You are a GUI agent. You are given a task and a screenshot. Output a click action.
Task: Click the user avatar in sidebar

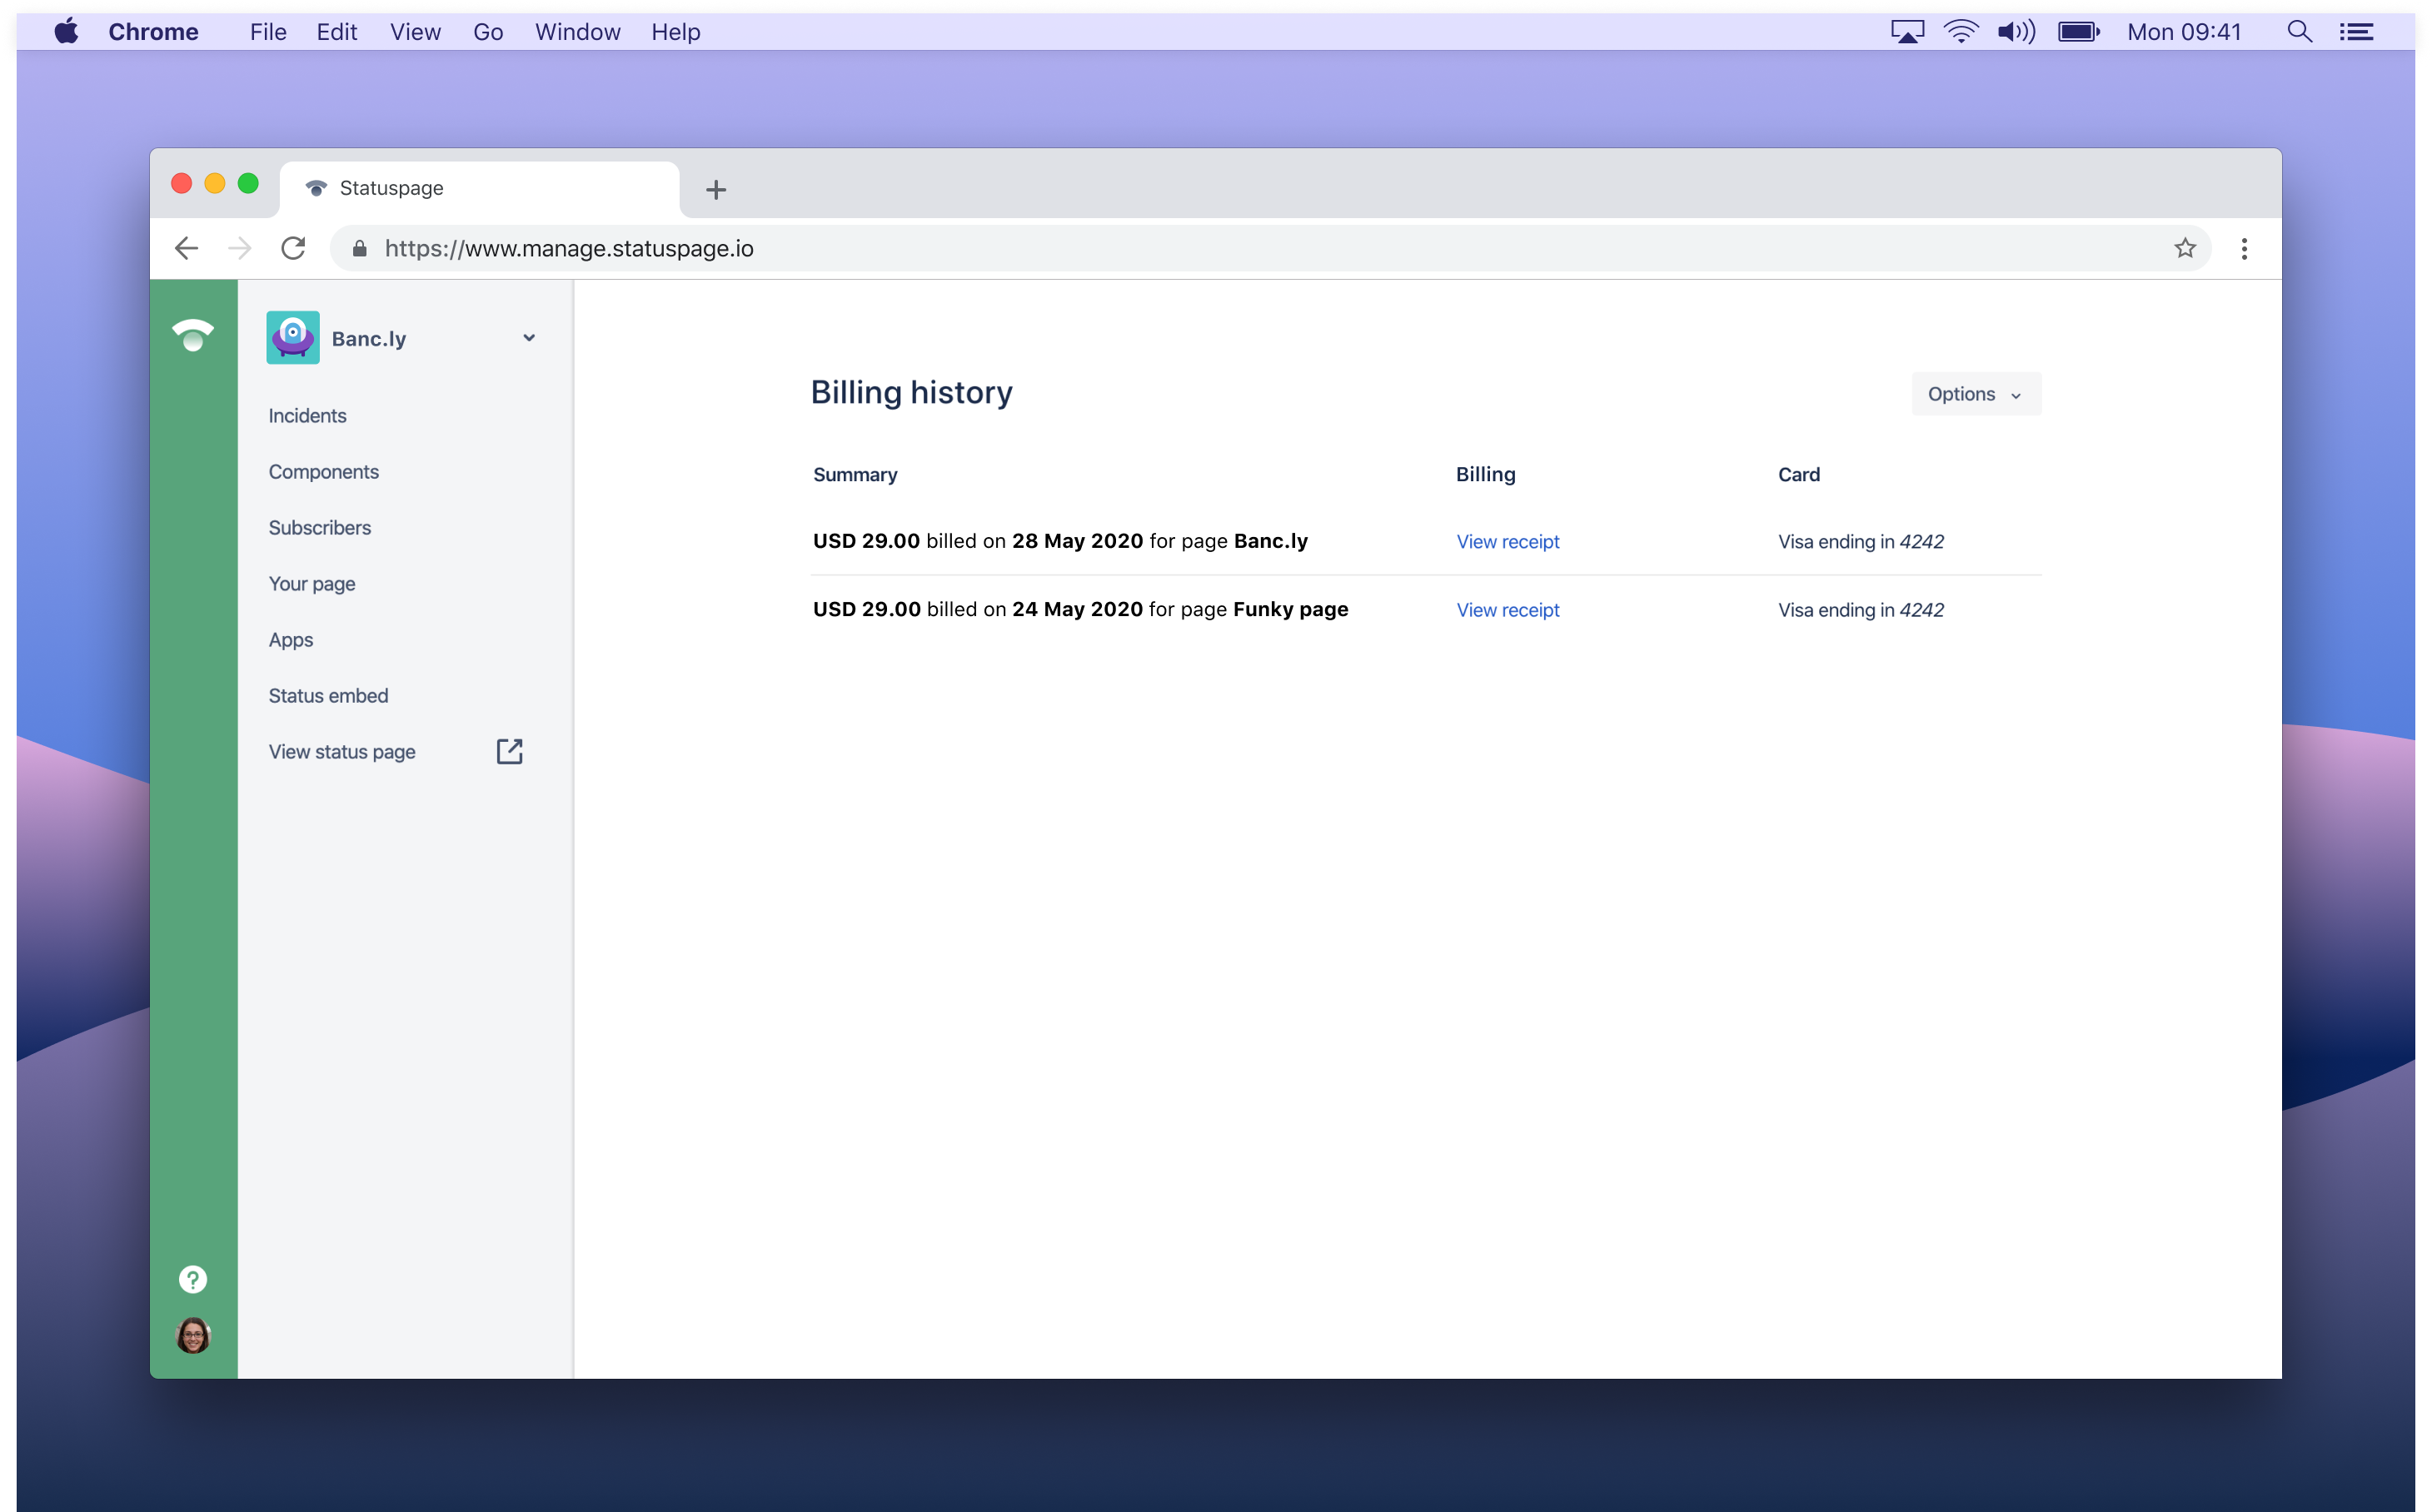(193, 1335)
